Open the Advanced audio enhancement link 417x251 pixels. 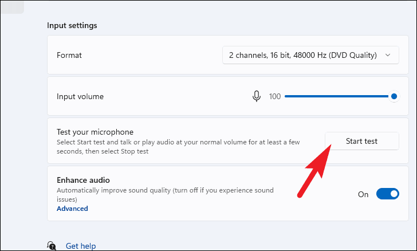point(72,209)
